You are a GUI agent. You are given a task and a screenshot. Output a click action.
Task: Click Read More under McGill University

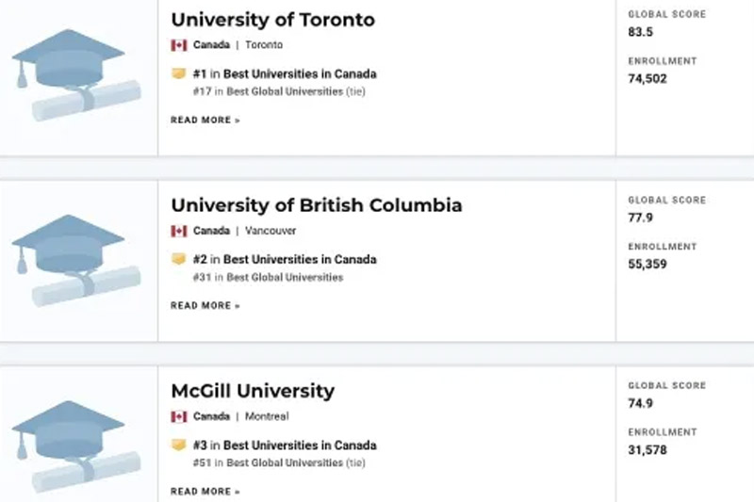(x=205, y=492)
